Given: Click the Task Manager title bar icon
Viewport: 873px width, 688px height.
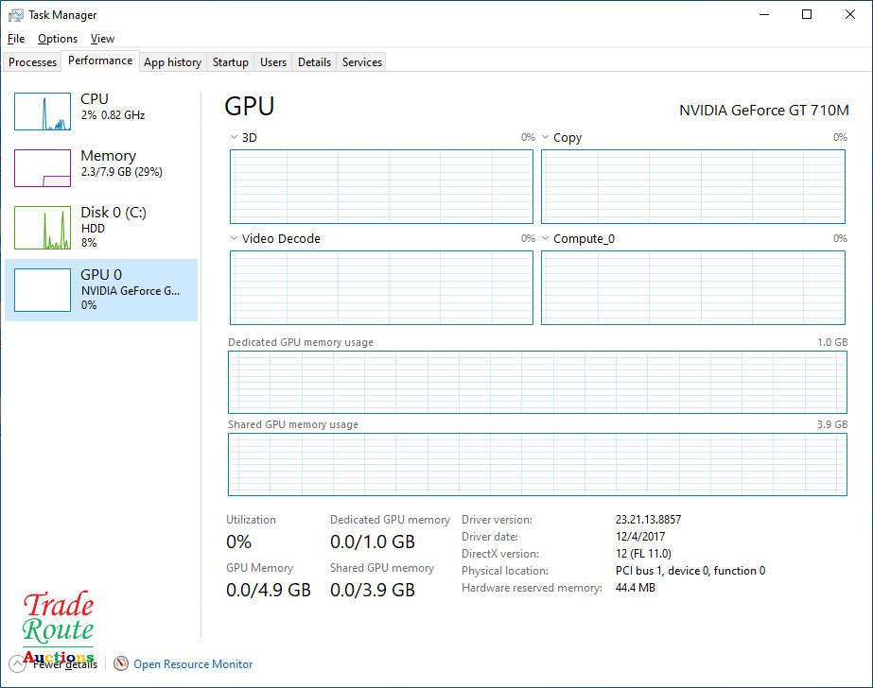Looking at the screenshot, I should [x=16, y=15].
